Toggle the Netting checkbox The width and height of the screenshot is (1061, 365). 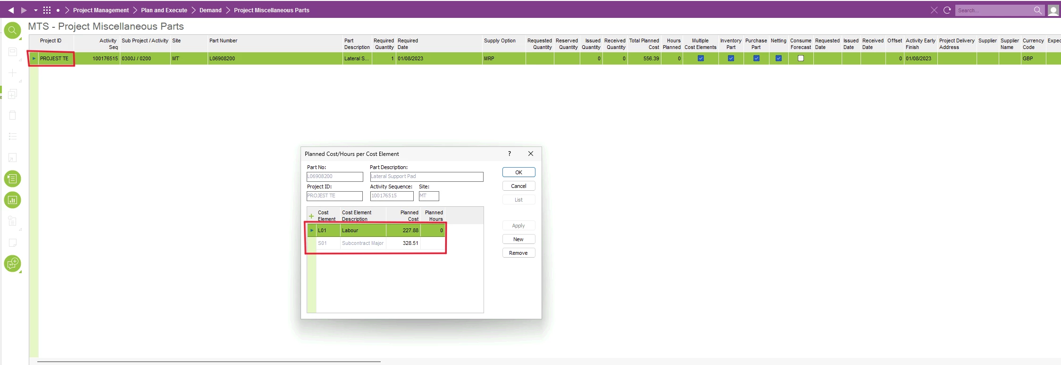778,58
